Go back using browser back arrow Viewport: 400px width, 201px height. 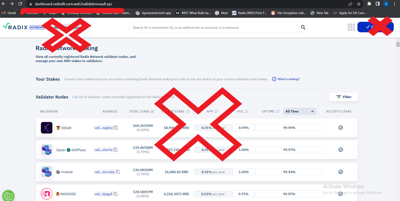click(4, 4)
